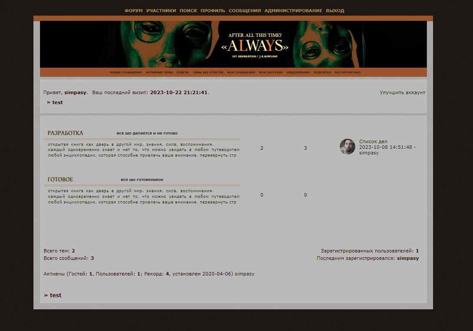Image resolution: width=473 pixels, height=331 pixels.
Task: Mark all read with ВСЁ ПРОЧИТАНО
Action: [347, 72]
